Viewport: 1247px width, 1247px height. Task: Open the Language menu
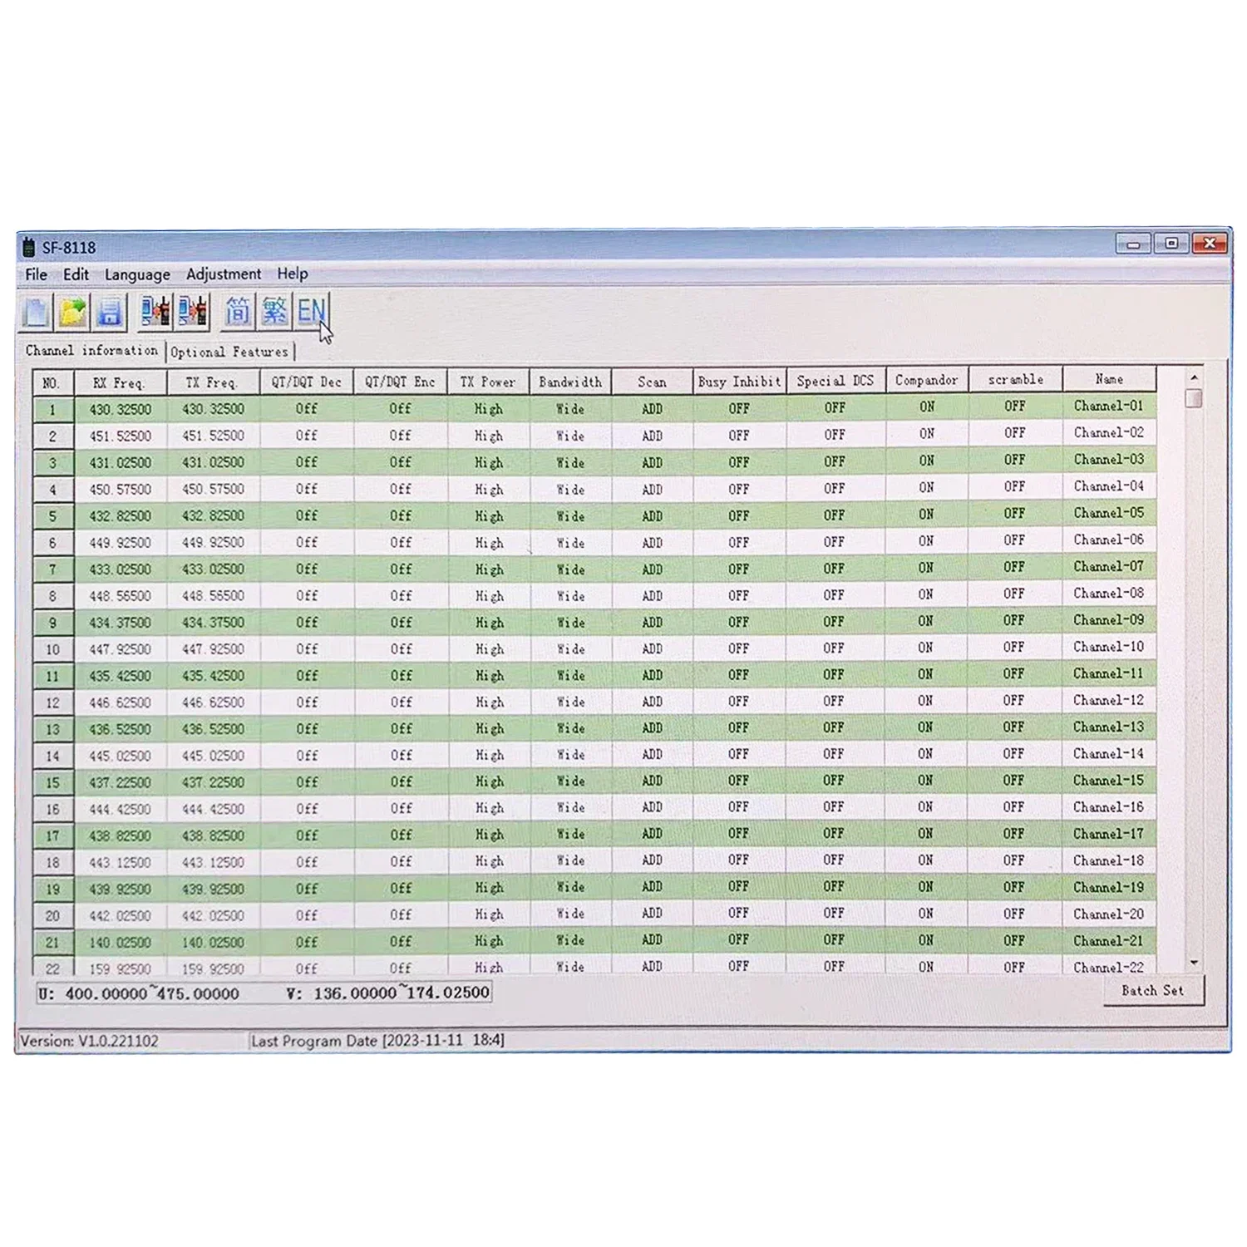pos(137,274)
